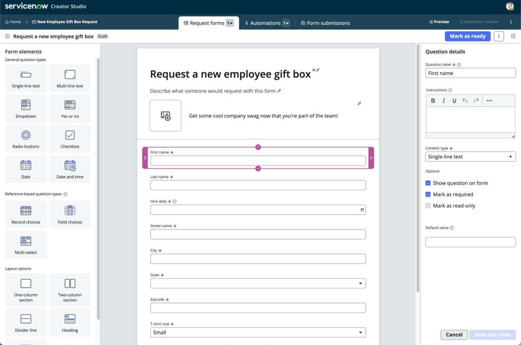Open more formatting options in Instructions

[489, 101]
